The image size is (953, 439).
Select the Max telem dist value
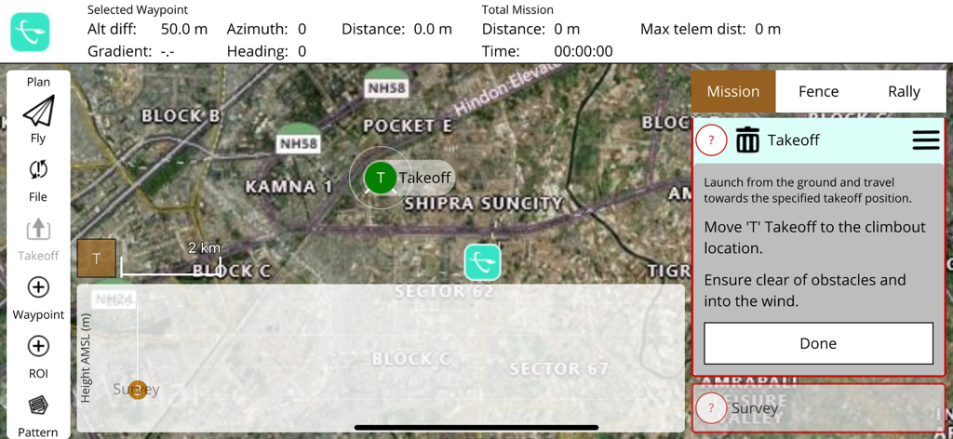point(768,29)
